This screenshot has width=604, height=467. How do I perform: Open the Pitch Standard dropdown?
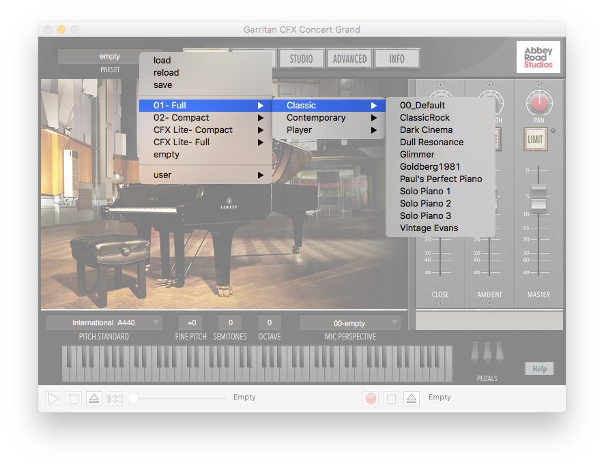[x=104, y=322]
